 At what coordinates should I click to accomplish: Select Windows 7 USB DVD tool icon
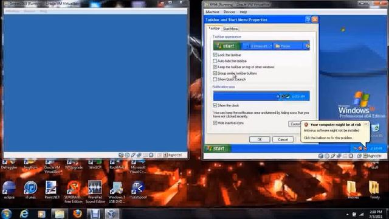pos(117,192)
